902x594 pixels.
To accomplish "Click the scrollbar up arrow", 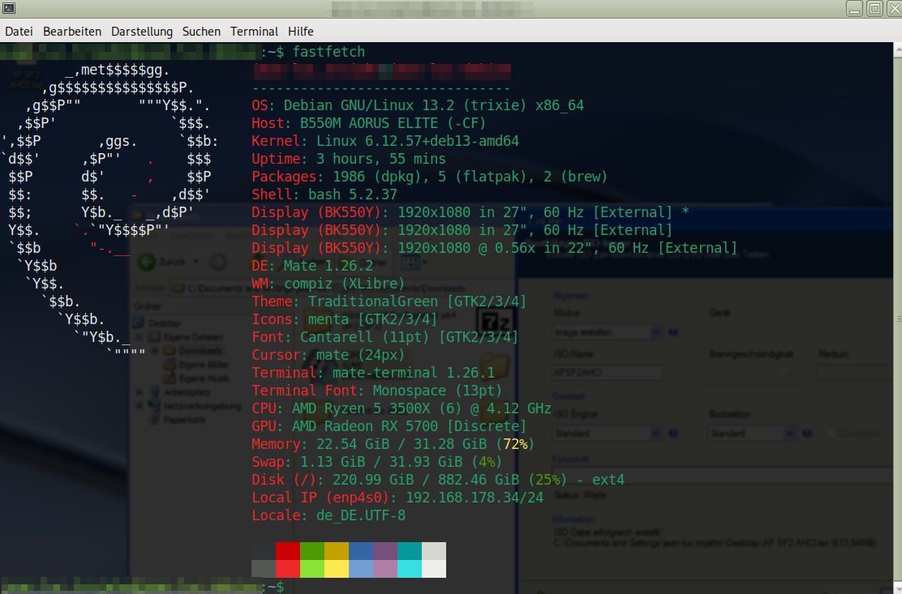I will (x=898, y=50).
